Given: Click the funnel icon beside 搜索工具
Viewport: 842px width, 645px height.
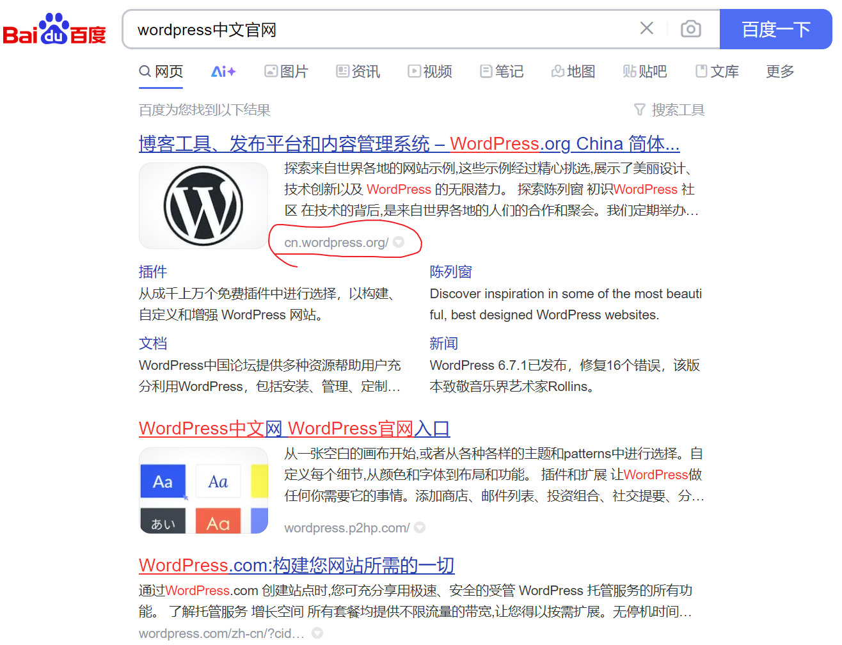Looking at the screenshot, I should (639, 110).
